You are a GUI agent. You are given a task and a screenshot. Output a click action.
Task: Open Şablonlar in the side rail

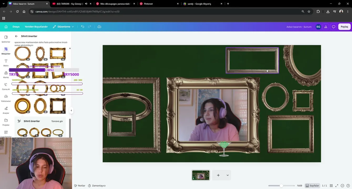[6, 39]
